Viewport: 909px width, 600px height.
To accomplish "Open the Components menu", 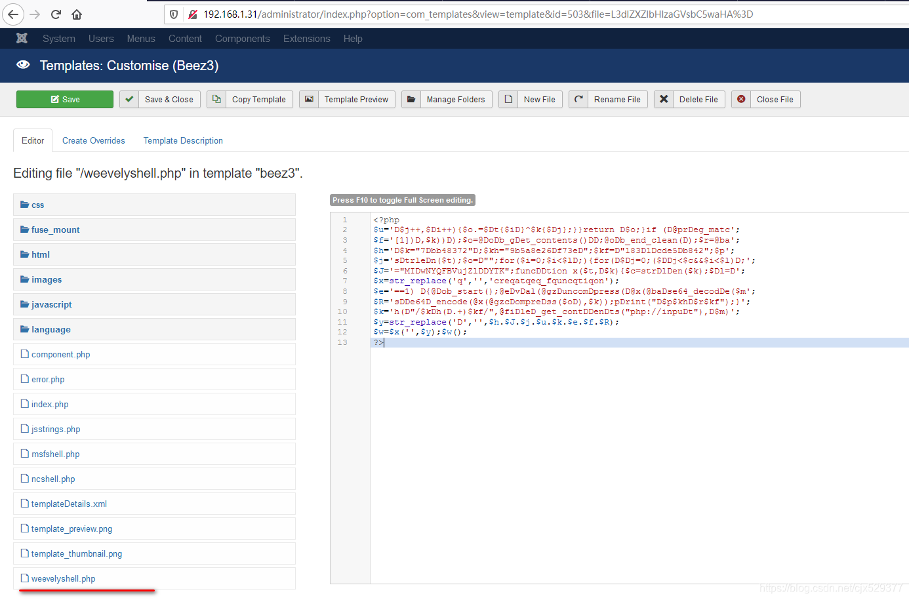I will click(x=243, y=39).
